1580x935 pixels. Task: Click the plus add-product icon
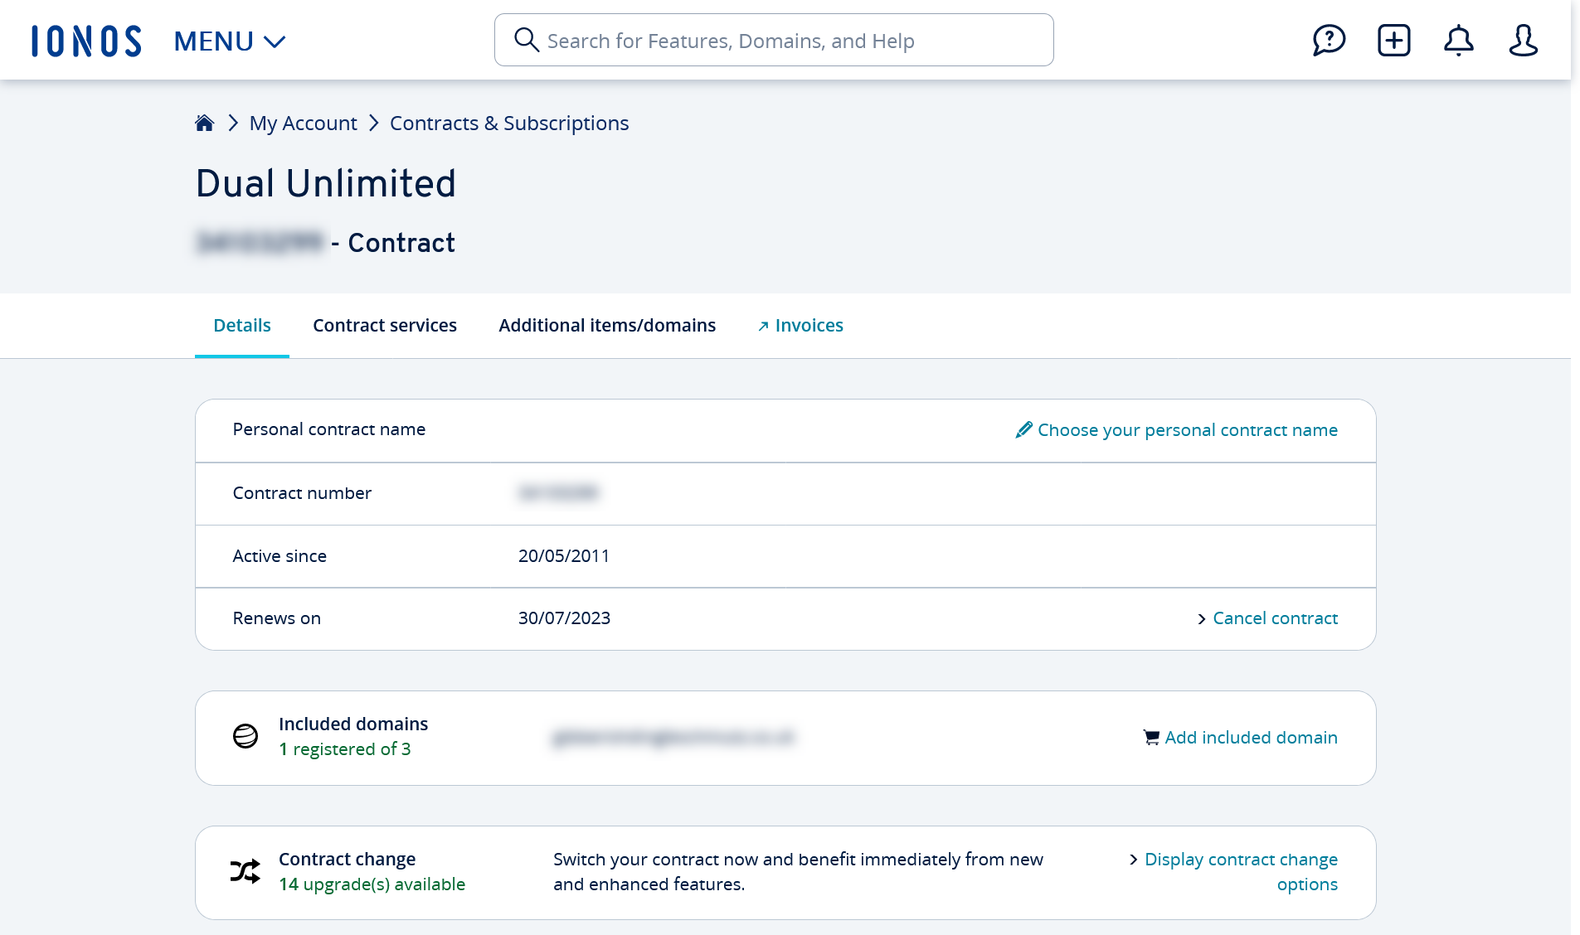tap(1393, 40)
